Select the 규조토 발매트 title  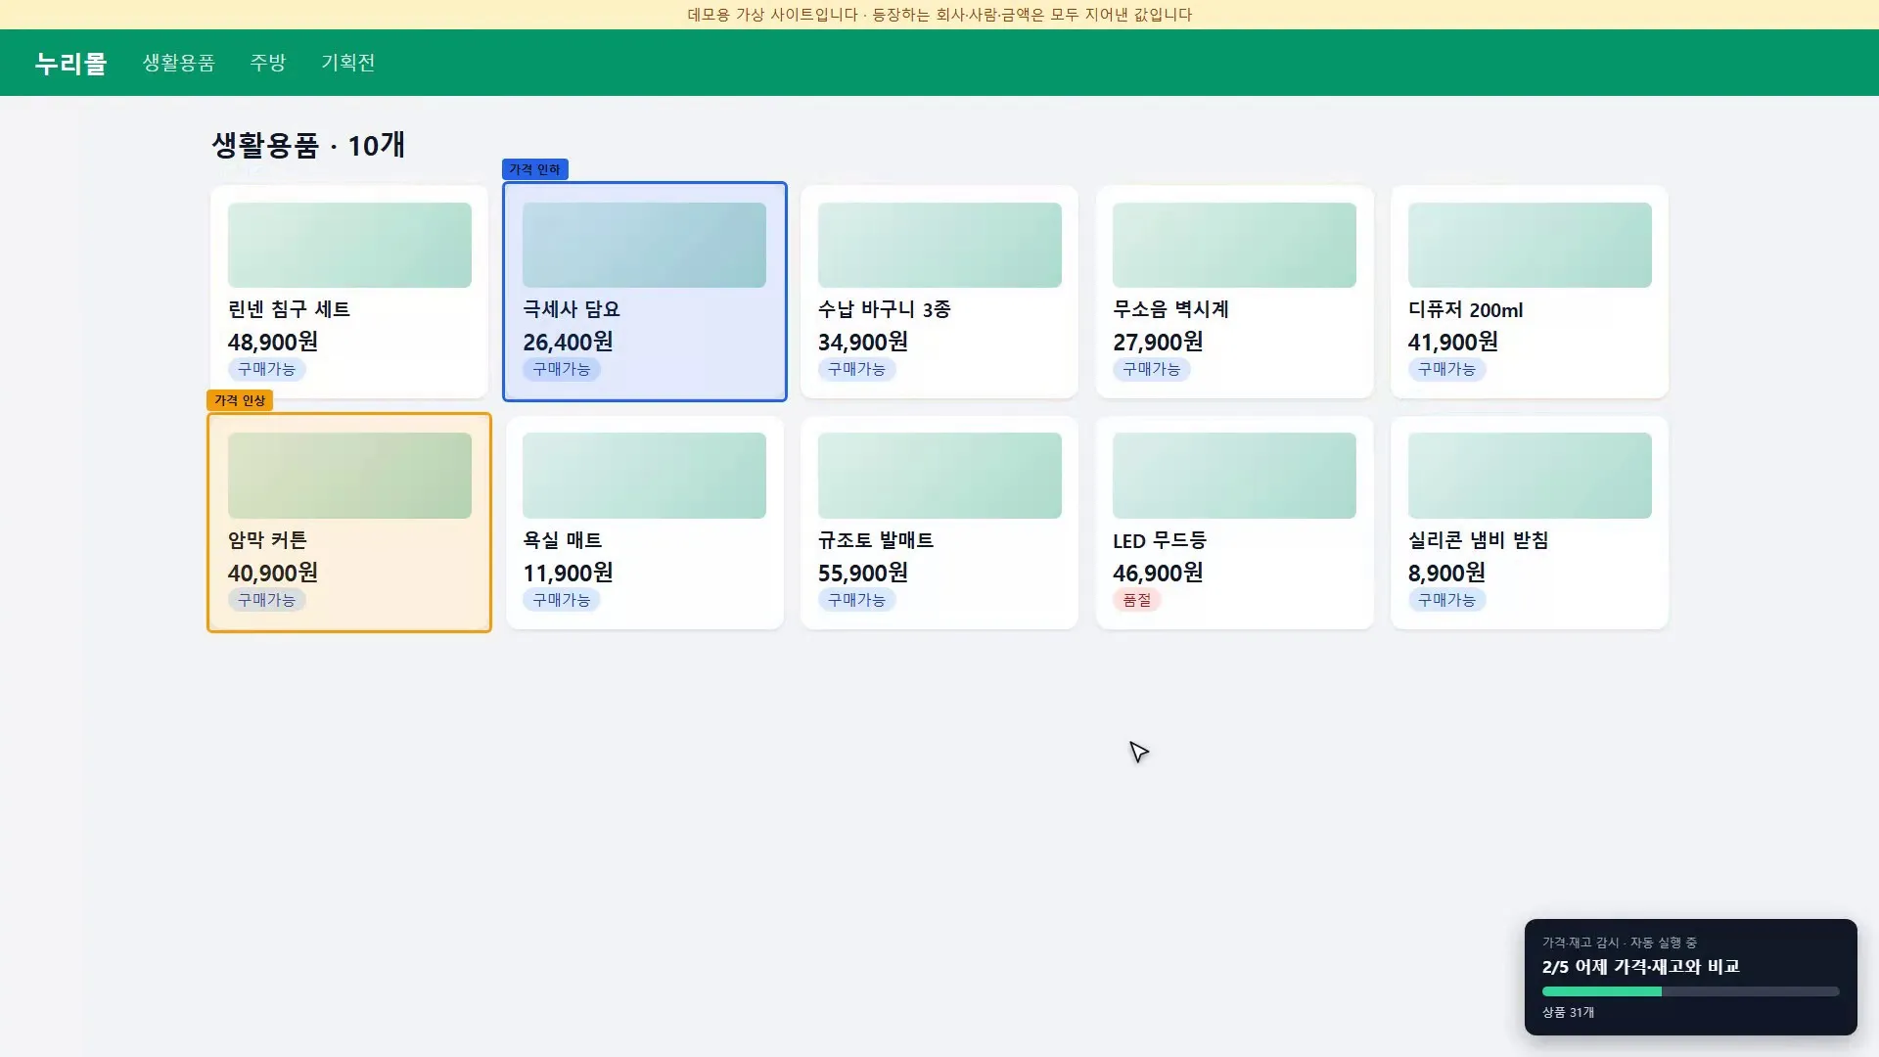(876, 540)
